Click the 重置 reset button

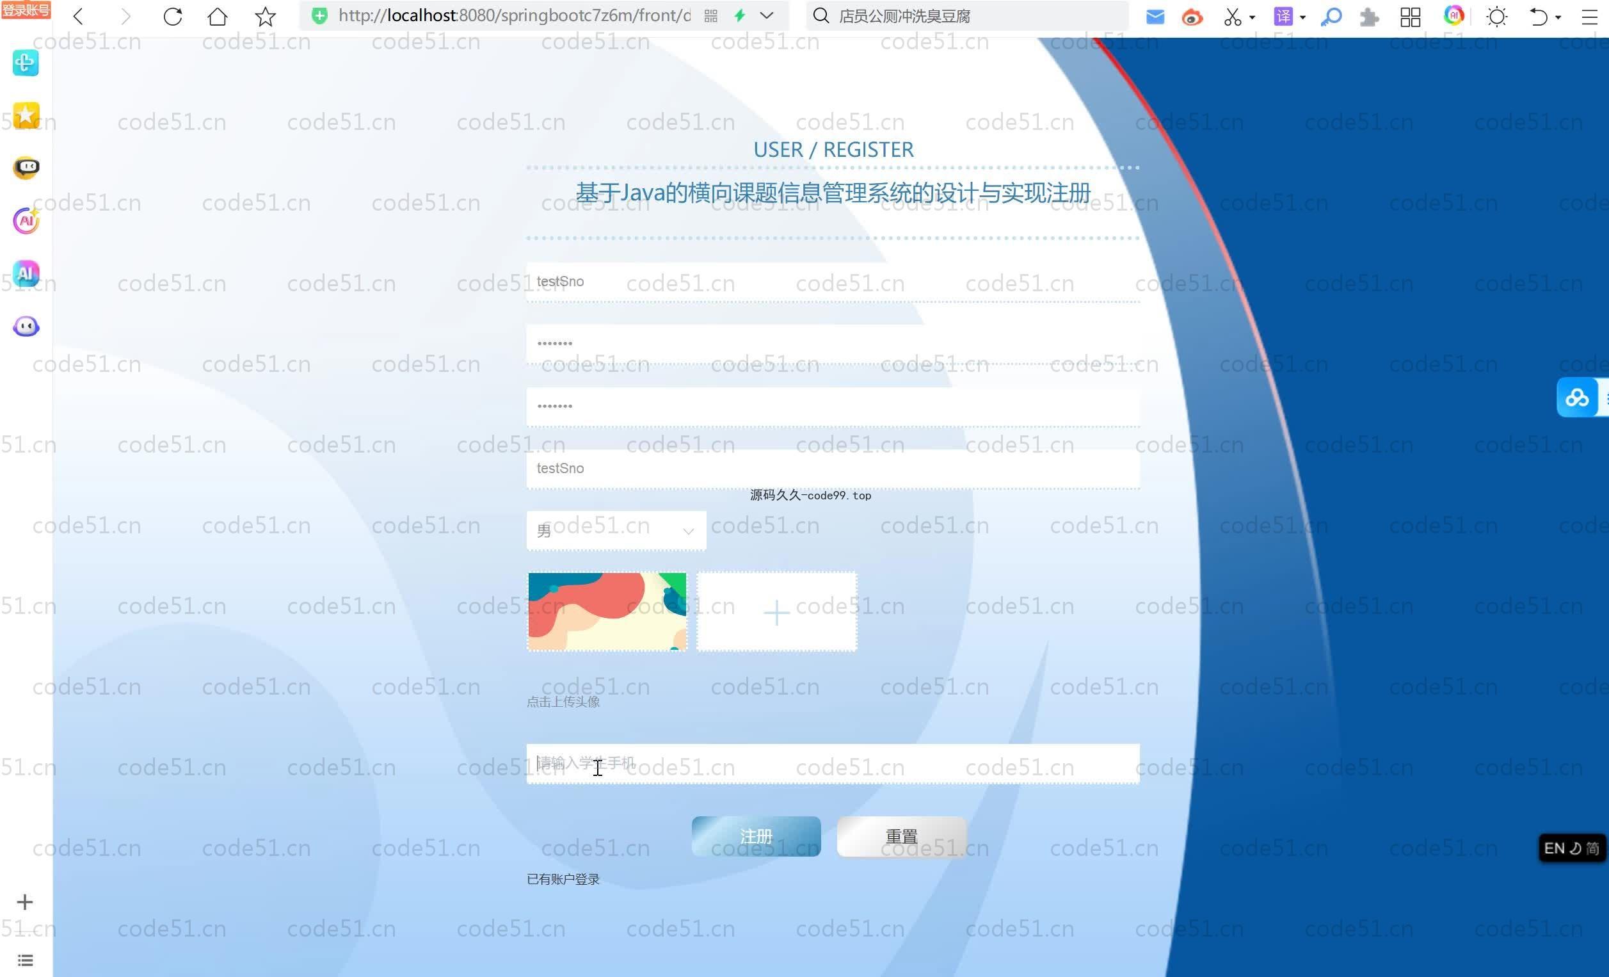point(901,836)
